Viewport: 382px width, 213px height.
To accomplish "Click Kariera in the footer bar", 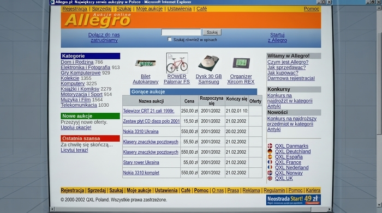I will 313,190.
